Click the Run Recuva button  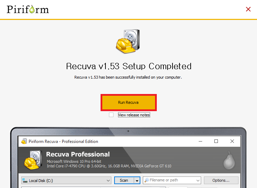(x=128, y=102)
